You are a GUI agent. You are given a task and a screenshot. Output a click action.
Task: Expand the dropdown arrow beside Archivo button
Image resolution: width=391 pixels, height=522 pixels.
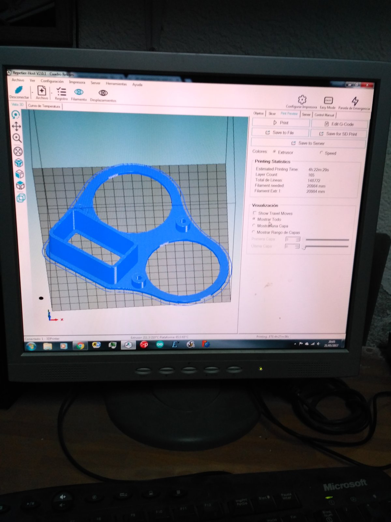point(51,93)
